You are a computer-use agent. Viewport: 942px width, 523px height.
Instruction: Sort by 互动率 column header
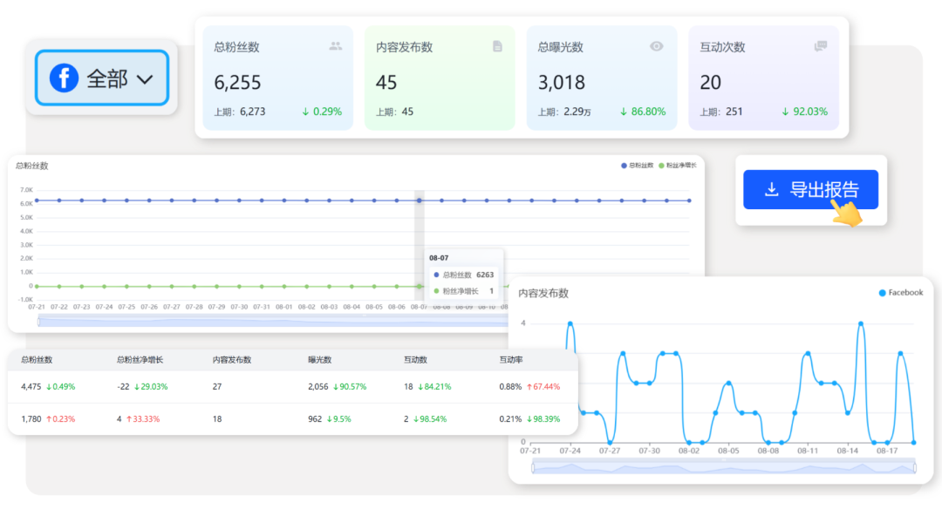tap(511, 359)
